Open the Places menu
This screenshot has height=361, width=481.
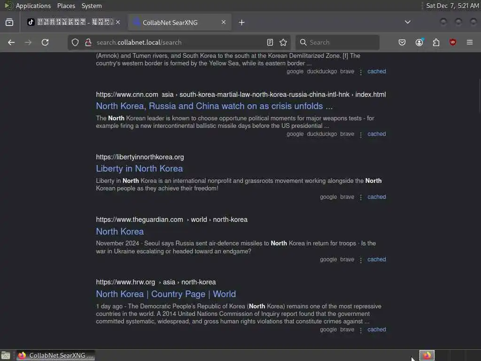(x=66, y=6)
